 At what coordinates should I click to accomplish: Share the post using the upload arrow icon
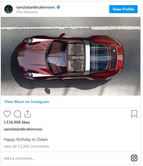[28, 114]
